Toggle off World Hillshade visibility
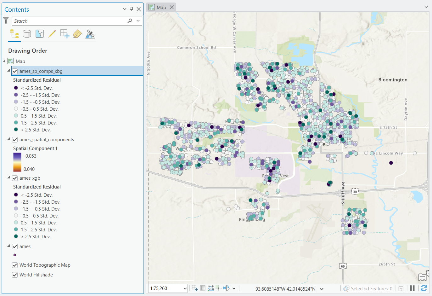This screenshot has width=432, height=296. [15, 275]
